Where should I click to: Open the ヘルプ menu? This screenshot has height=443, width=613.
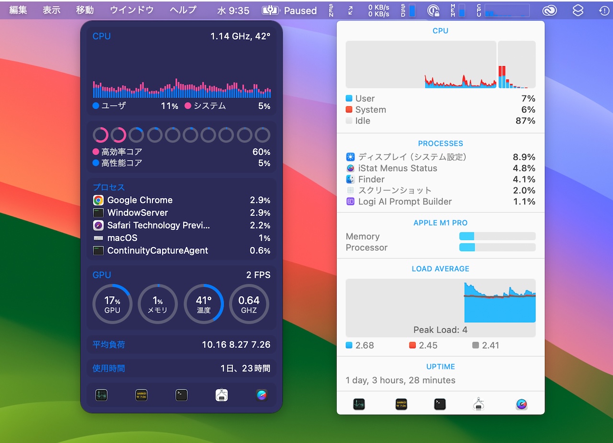(x=183, y=10)
